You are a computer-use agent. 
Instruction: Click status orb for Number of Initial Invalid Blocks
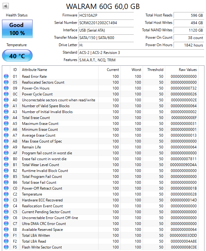[6, 112]
